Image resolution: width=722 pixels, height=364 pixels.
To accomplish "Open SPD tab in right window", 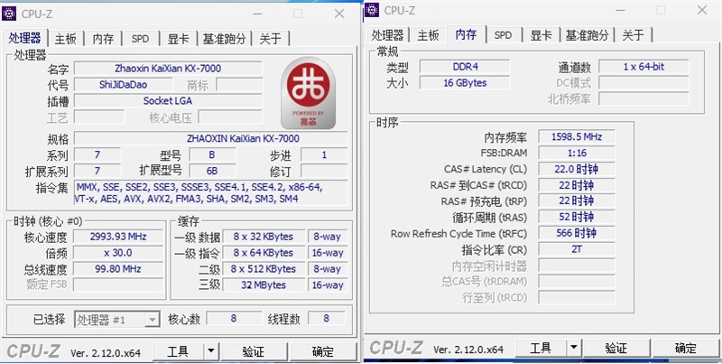I will click(x=503, y=35).
